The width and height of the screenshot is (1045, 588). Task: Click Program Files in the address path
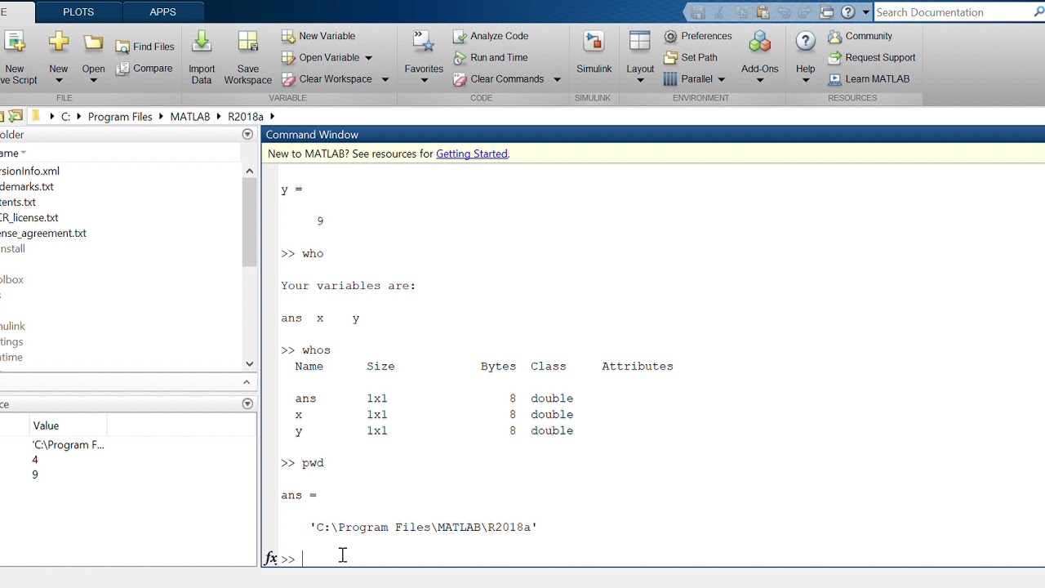coord(120,117)
